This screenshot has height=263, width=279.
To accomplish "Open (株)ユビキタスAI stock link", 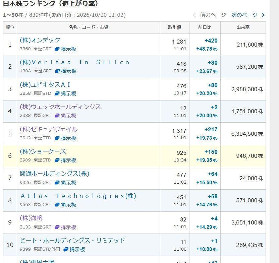I will point(45,85).
